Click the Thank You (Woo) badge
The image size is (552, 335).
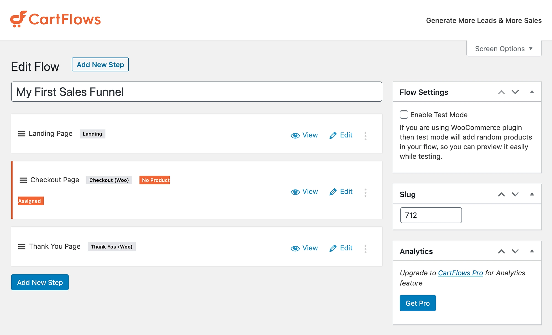pyautogui.click(x=112, y=247)
